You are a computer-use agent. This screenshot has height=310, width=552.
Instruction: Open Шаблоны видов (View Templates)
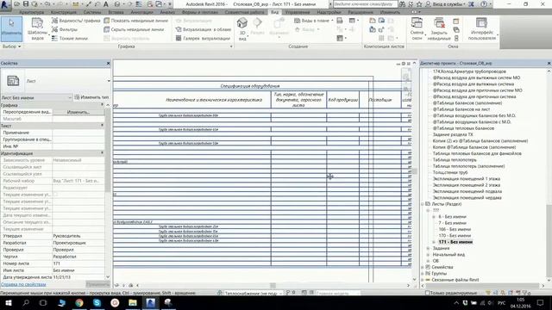[37, 28]
